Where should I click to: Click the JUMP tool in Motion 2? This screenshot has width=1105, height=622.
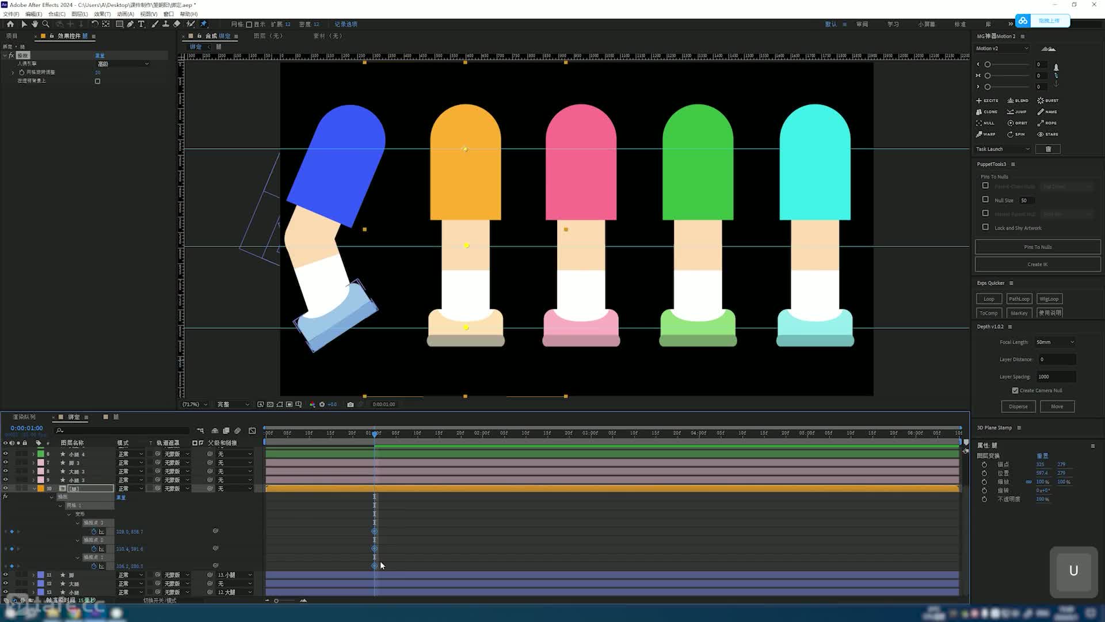click(1017, 112)
